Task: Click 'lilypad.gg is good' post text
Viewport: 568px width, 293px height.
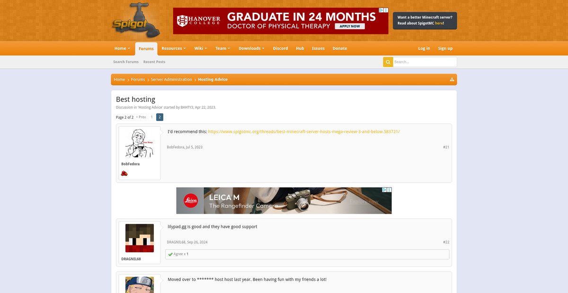Action: (213, 226)
